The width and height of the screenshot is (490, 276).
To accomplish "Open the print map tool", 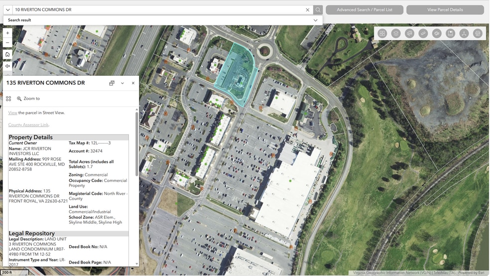I will pyautogui.click(x=478, y=33).
